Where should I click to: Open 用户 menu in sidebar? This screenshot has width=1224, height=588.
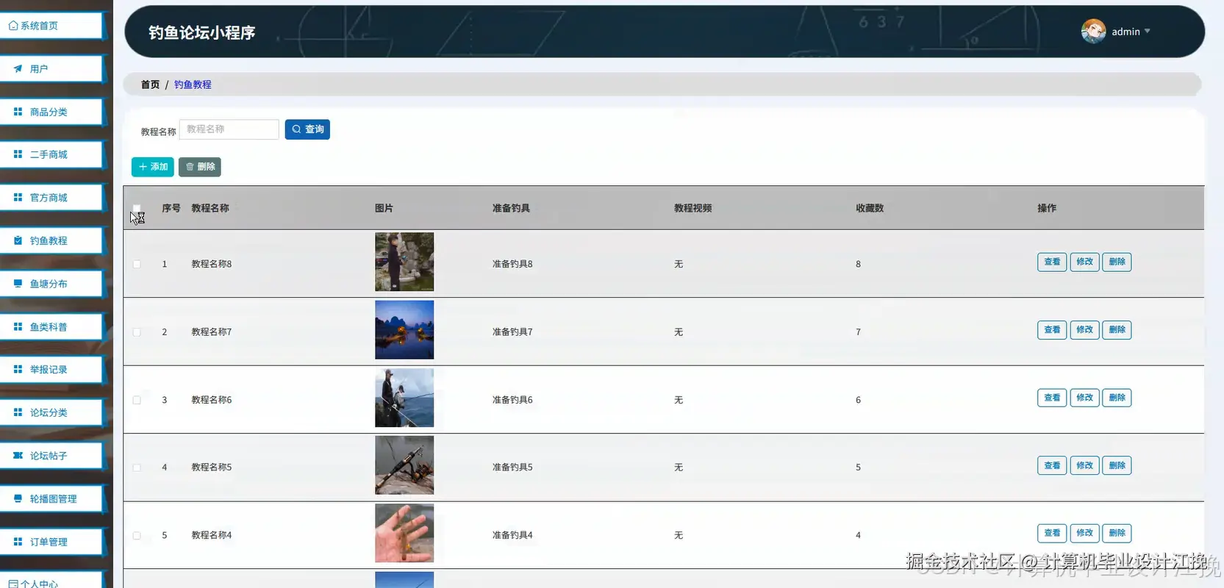click(51, 68)
